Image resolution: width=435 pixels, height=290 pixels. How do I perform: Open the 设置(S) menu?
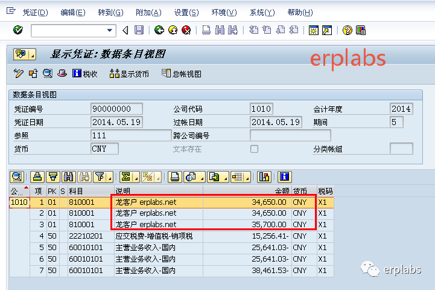[186, 13]
